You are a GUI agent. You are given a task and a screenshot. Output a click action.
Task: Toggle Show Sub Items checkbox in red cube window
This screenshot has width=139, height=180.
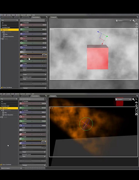[x=2, y=87]
